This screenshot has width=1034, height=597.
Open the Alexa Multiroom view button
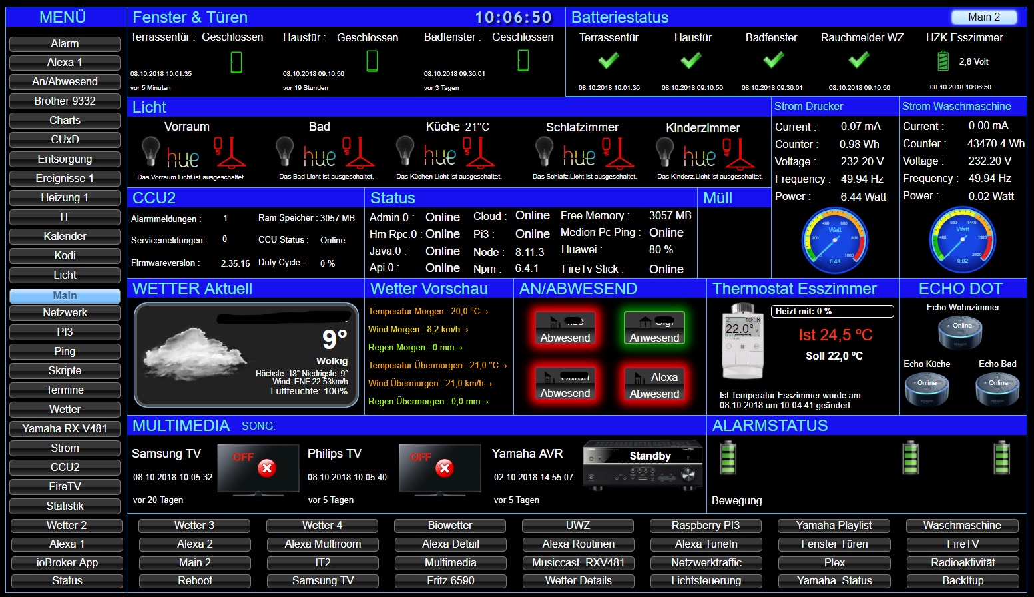pos(323,544)
